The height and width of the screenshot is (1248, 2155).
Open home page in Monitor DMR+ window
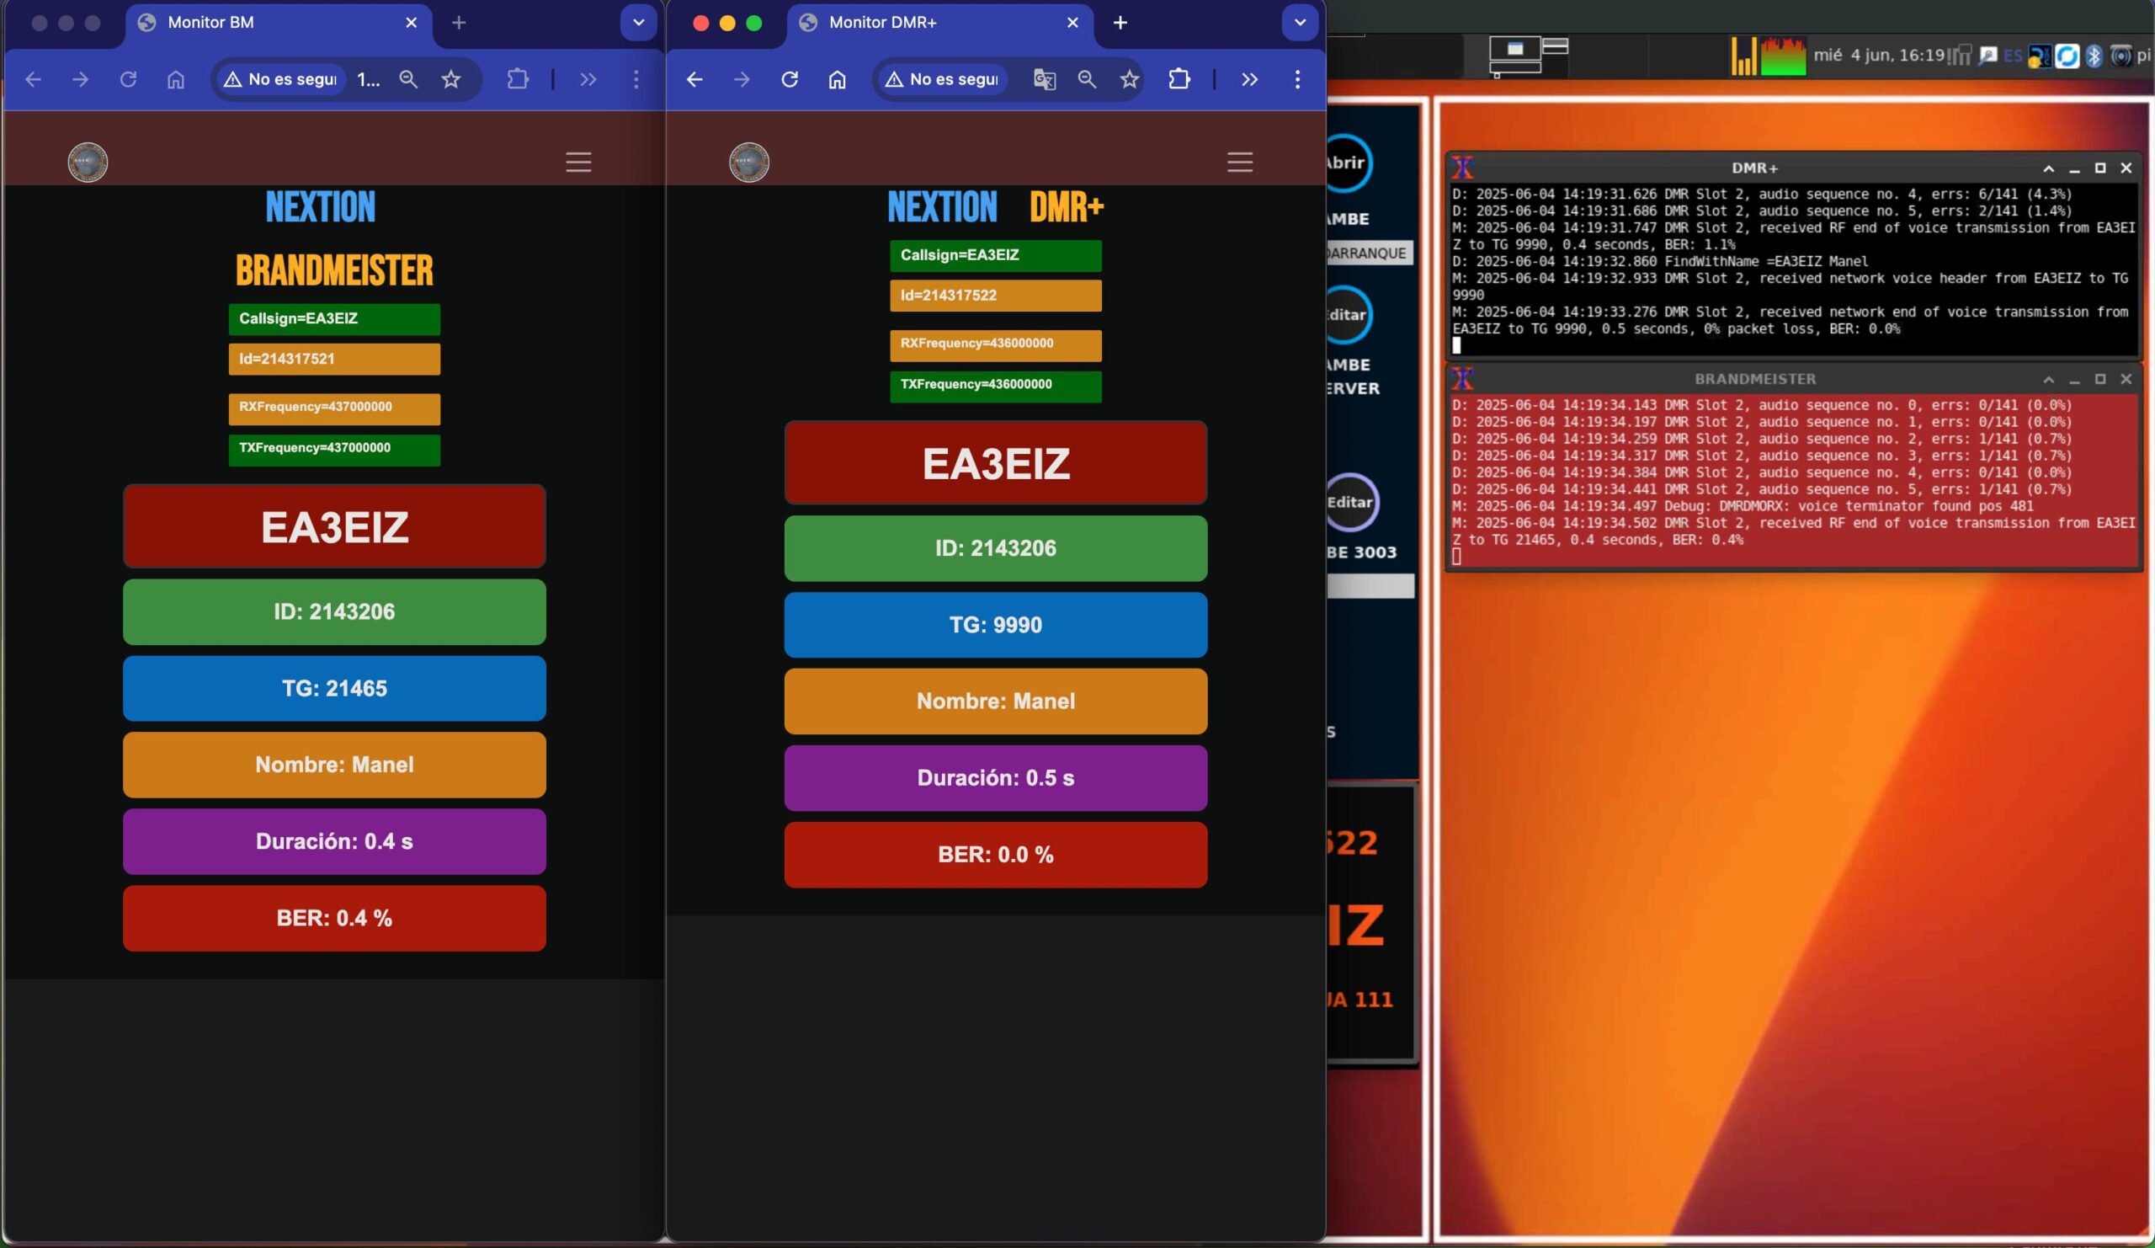838,79
